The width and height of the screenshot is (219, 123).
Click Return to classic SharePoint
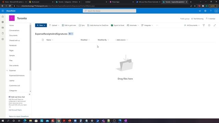point(19,116)
